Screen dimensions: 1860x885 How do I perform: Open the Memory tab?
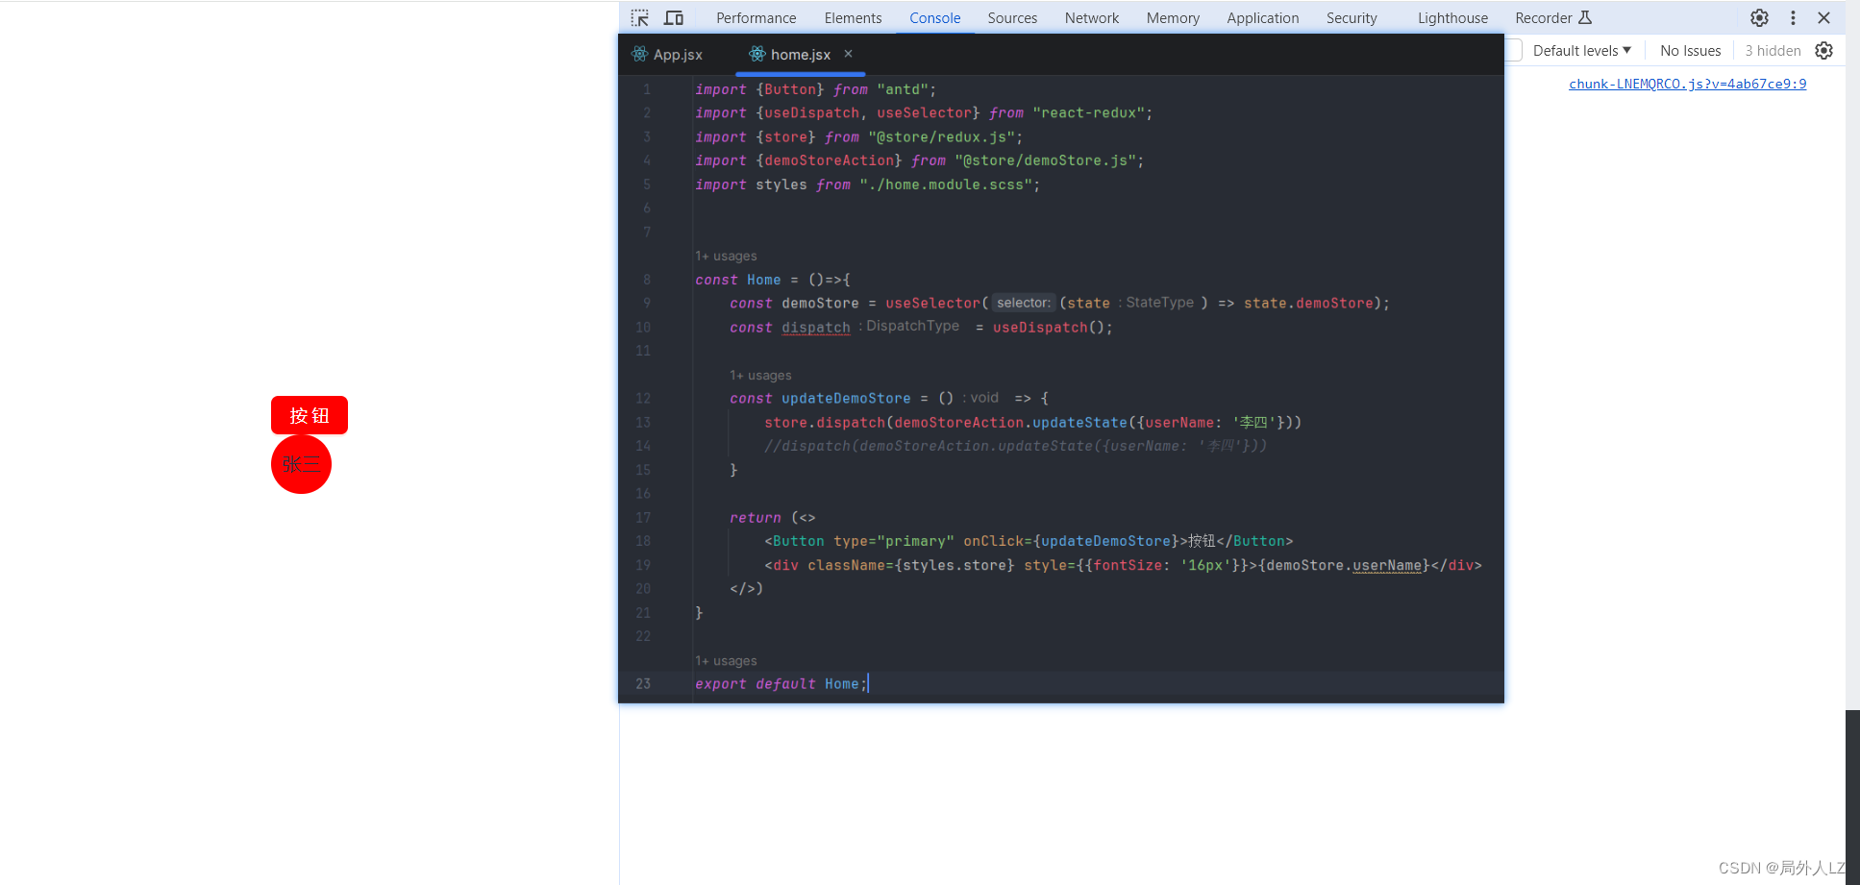[1173, 17]
